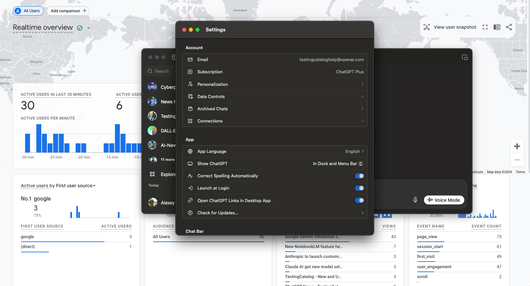This screenshot has height=286, width=530.
Task: Click the page_view event row
Action: (x=459, y=237)
